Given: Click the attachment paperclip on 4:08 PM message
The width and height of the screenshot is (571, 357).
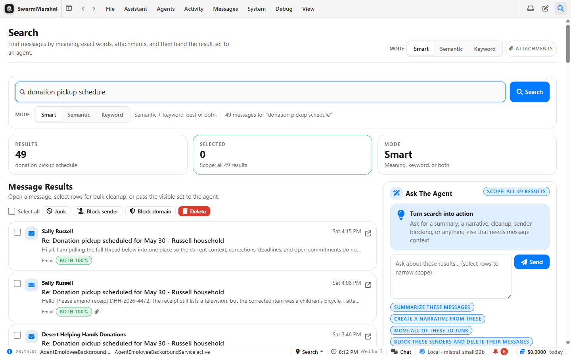Looking at the screenshot, I should coord(97,312).
